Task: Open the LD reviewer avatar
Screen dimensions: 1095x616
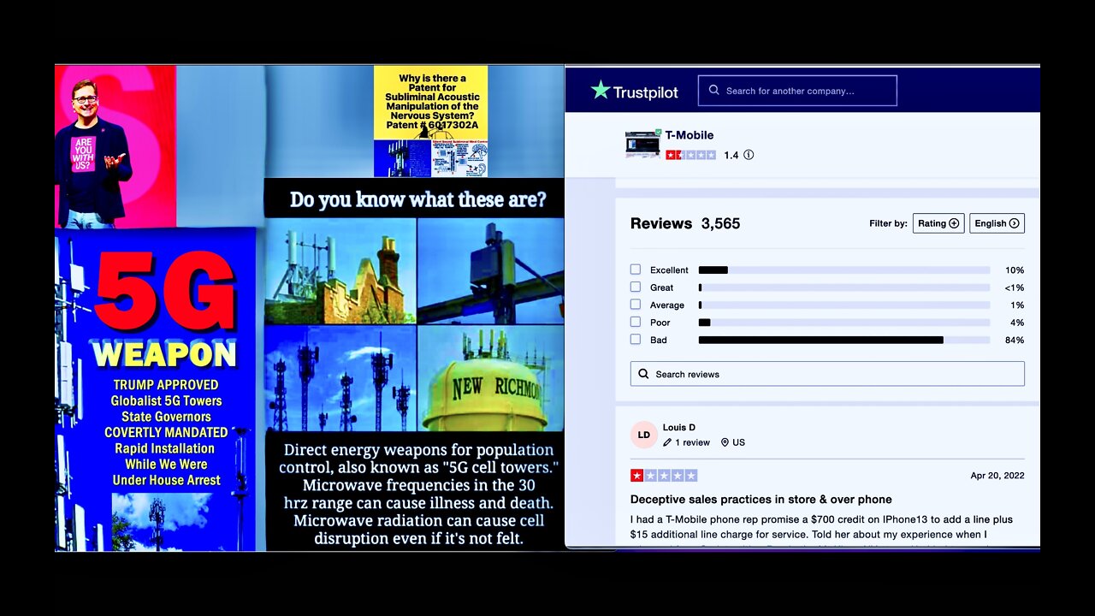Action: pyautogui.click(x=644, y=435)
